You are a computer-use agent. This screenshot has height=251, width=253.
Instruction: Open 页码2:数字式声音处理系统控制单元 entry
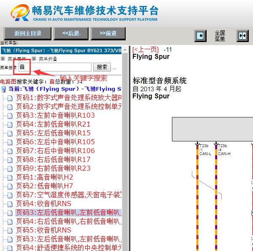click(x=69, y=106)
